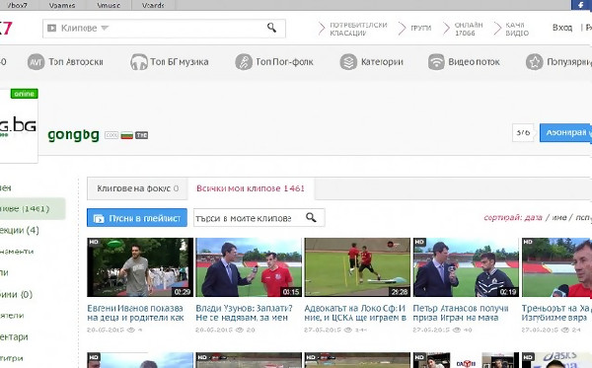Click the Bulgarian flag badge next to gongbg

127,135
